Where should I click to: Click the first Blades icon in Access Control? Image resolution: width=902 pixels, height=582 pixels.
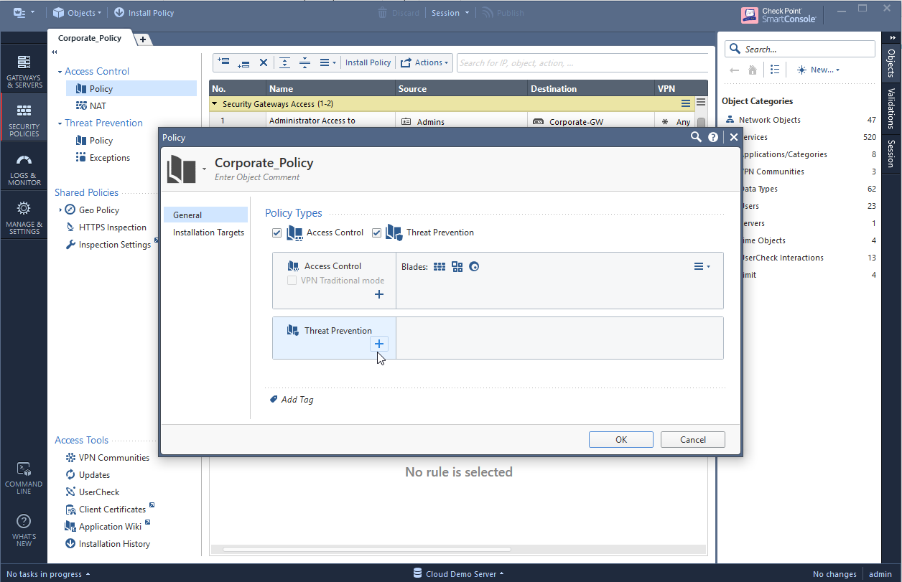coord(440,267)
